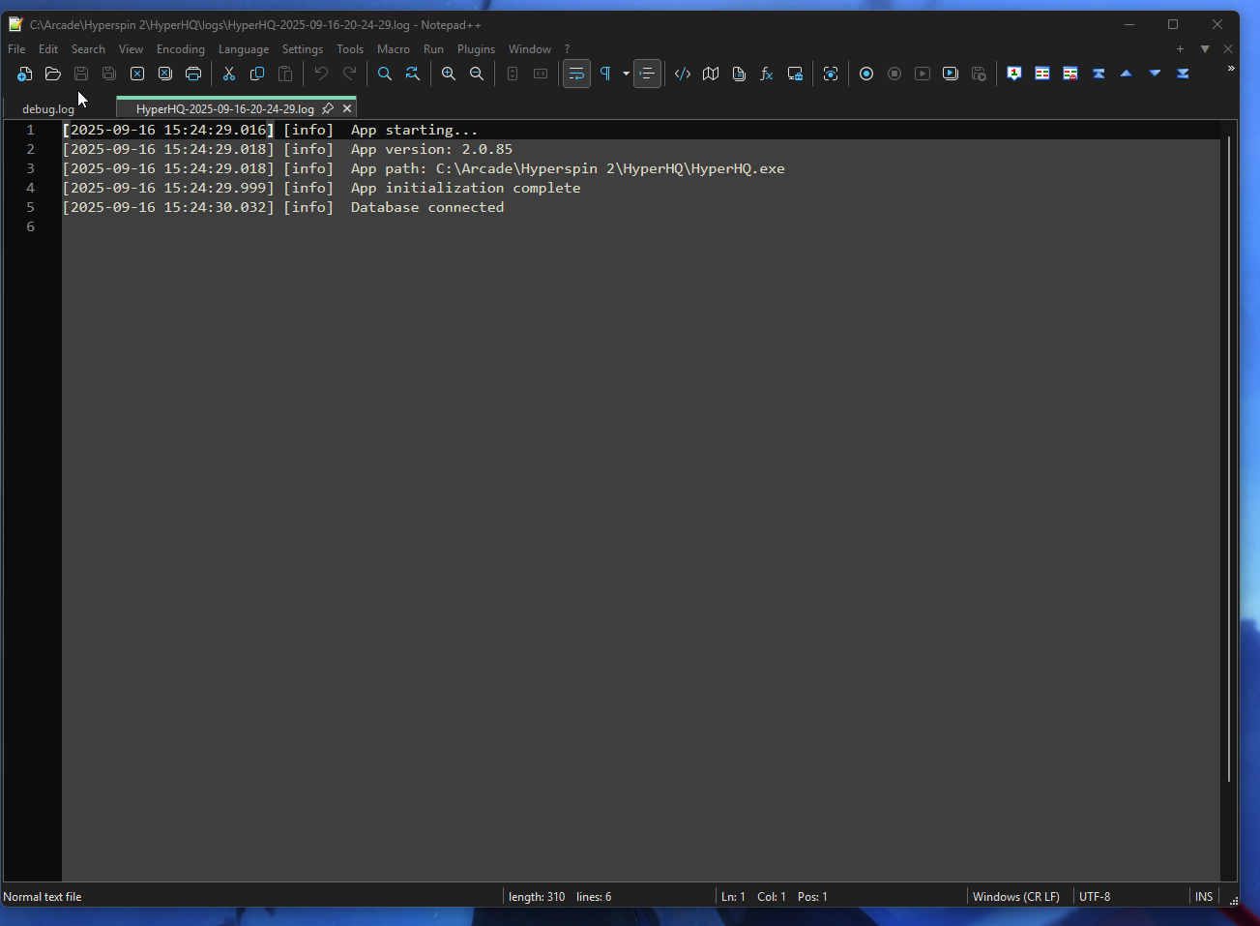The height and width of the screenshot is (926, 1260).
Task: Click the Close All toolbar icon
Action: 165,74
